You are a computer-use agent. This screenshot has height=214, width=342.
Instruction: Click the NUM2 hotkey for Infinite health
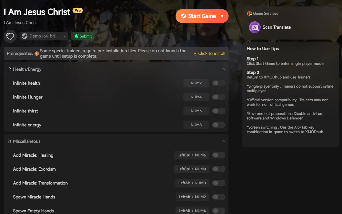point(196,83)
